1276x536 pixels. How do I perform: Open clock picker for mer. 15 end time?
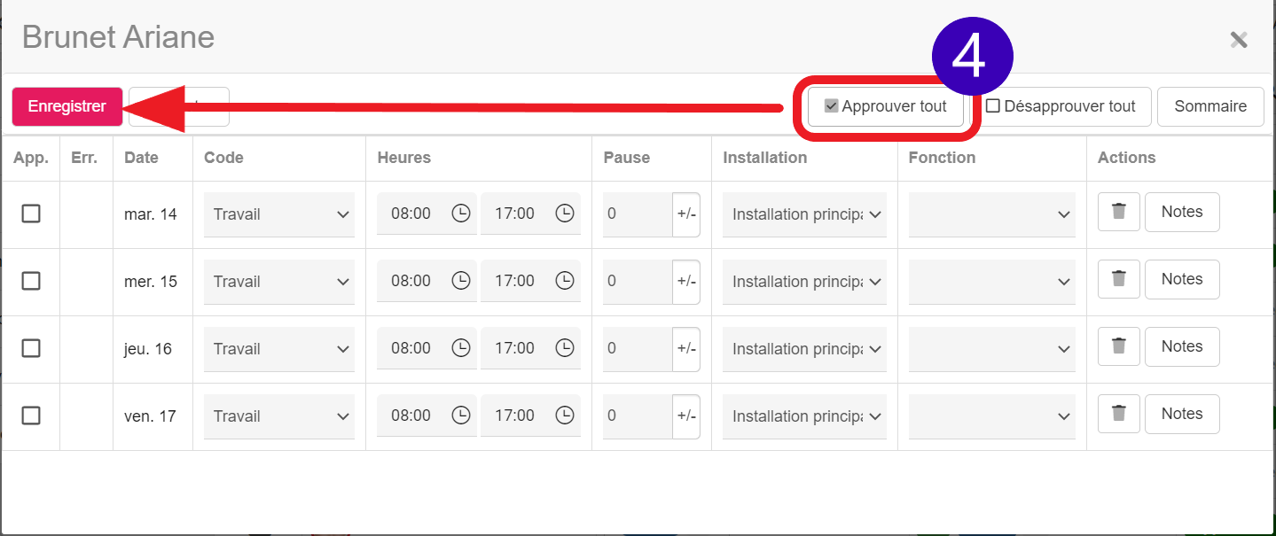pyautogui.click(x=565, y=281)
